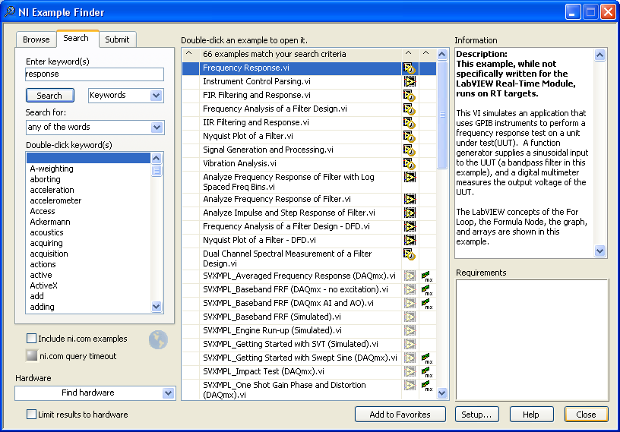Open Setup... dialog
The height and width of the screenshot is (432, 620).
476,415
